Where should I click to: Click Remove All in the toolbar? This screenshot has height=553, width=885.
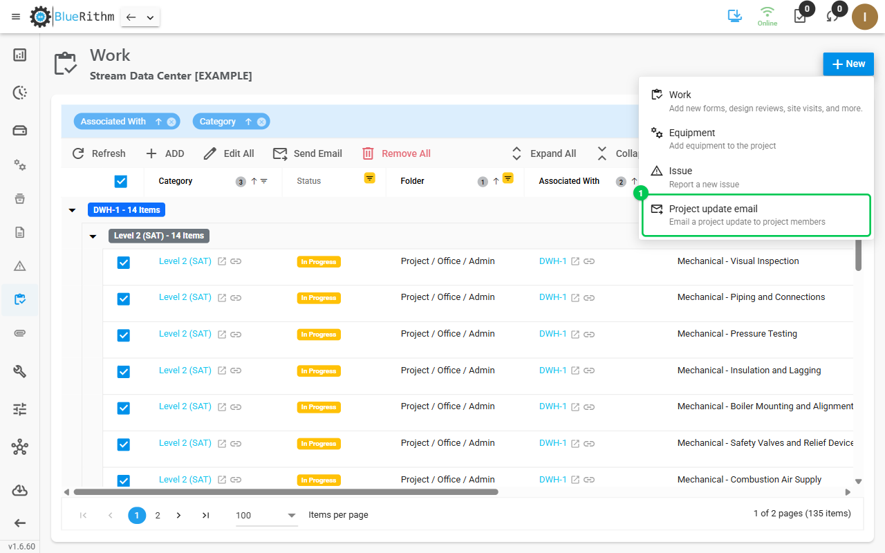point(396,153)
